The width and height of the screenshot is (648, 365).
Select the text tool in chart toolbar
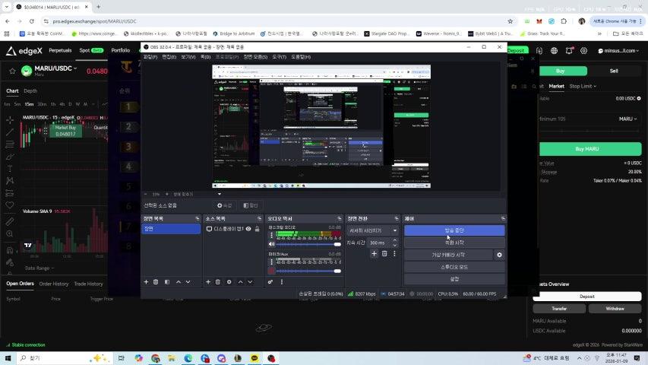pyautogui.click(x=9, y=168)
